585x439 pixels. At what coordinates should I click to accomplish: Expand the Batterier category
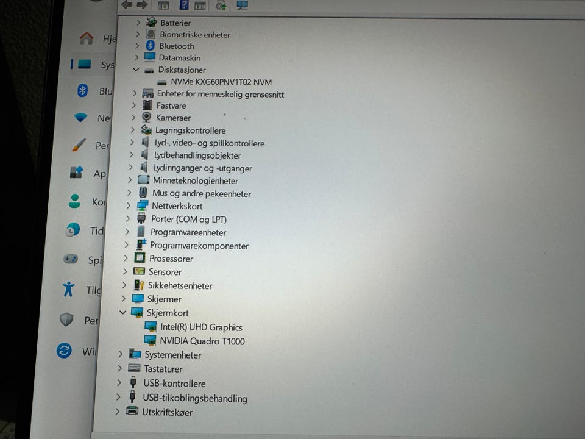[x=138, y=23]
